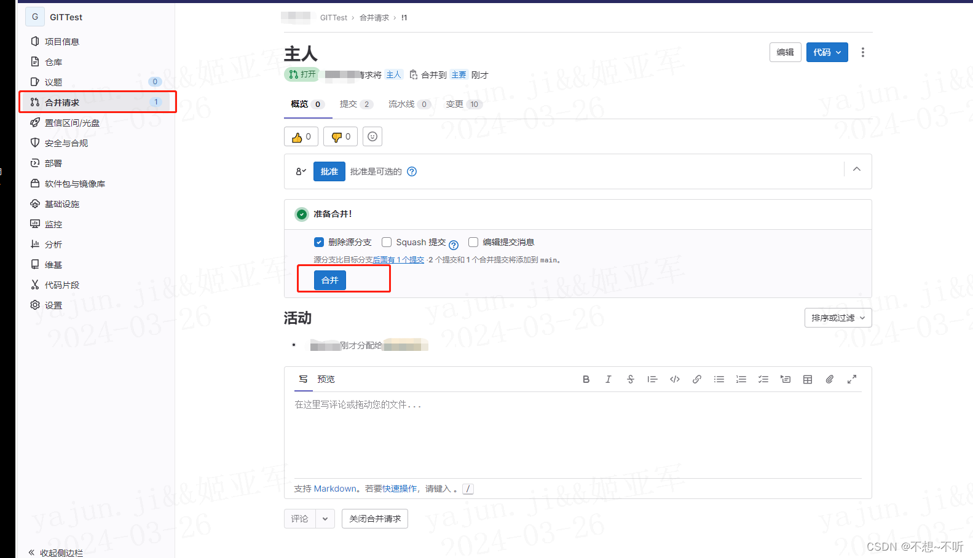Click the 批准 approve button
The width and height of the screenshot is (973, 558).
329,171
